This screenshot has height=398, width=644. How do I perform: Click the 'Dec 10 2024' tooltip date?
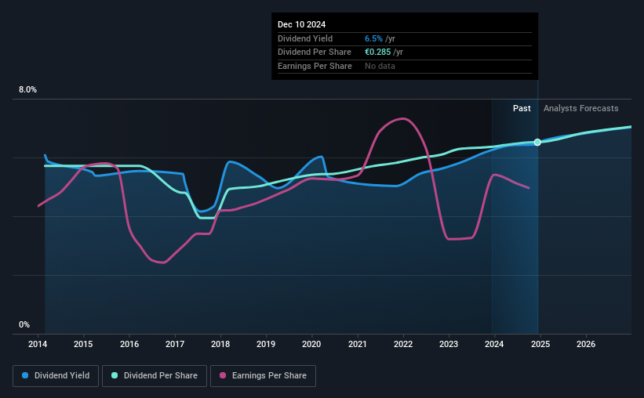tap(301, 24)
